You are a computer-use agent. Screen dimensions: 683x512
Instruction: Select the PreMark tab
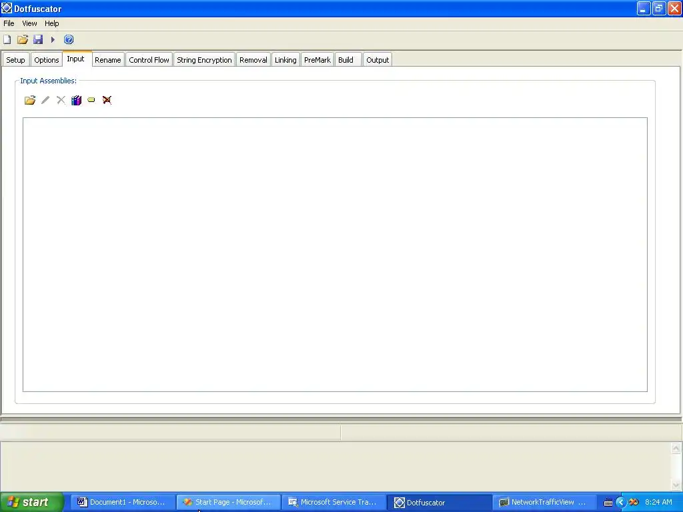point(317,60)
